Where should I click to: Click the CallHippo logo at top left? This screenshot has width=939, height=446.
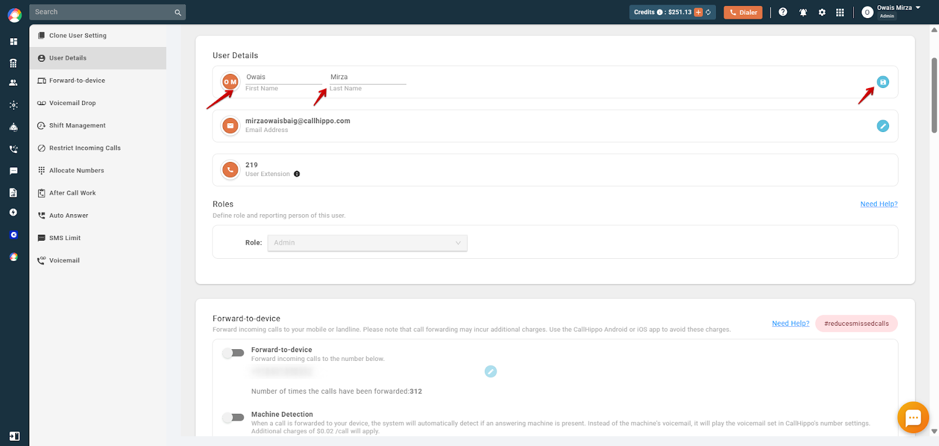click(15, 15)
